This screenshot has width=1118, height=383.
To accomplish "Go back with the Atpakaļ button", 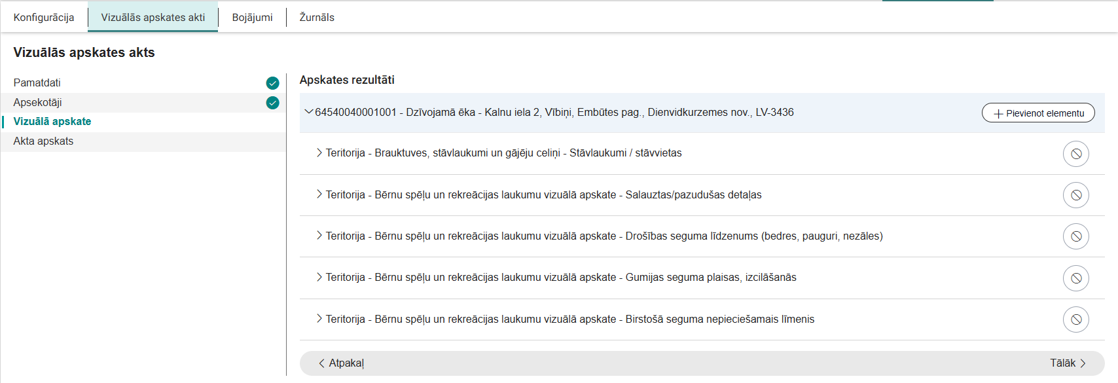I will pos(341,363).
